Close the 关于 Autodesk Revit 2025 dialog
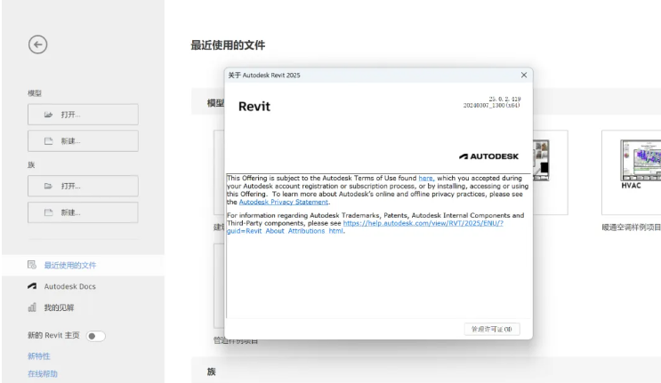The image size is (661, 383). (523, 76)
